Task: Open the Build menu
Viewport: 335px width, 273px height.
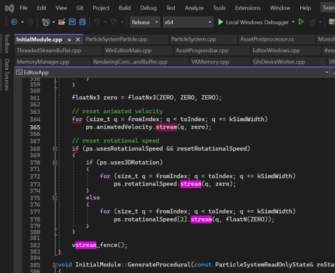Action: coord(125,8)
